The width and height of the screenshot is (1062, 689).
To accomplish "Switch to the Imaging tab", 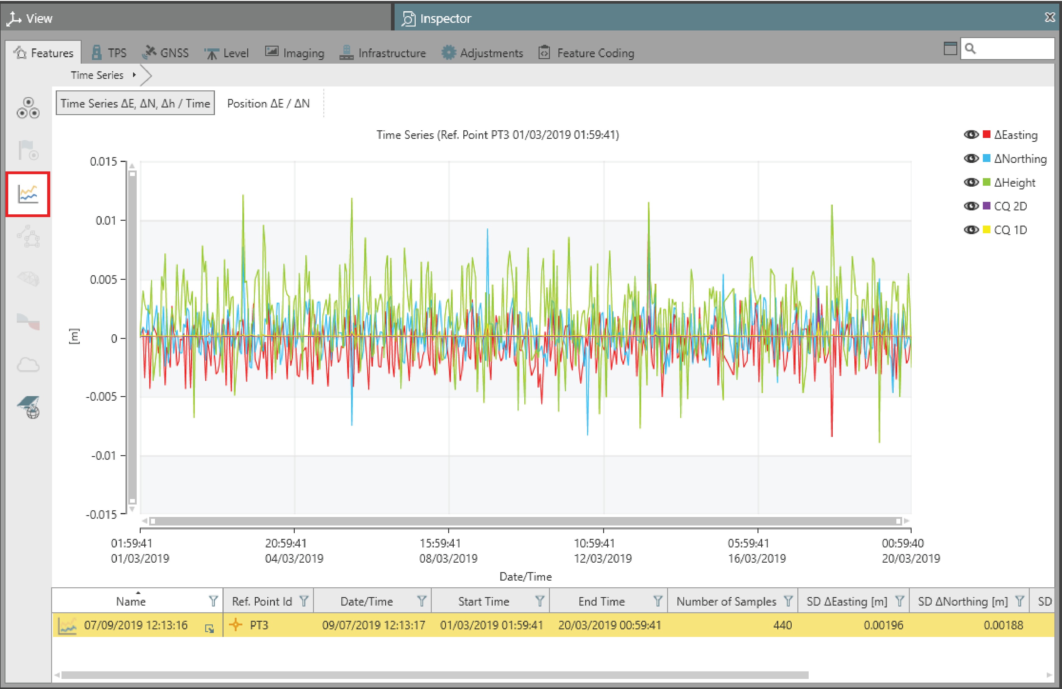I will [294, 53].
